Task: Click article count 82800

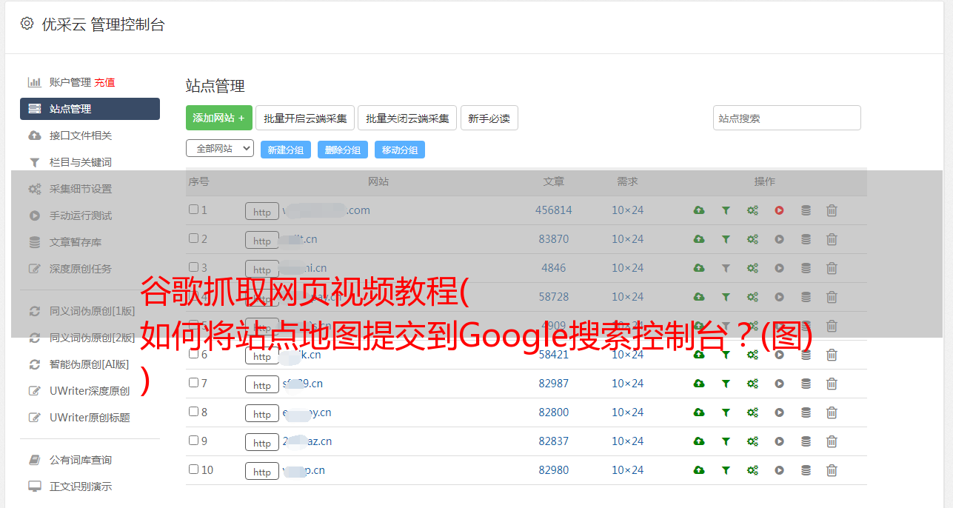Action: 554,412
